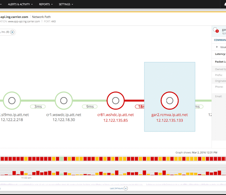Image resolution: width=226 pixels, height=195 pixels.
Task: Click the Graph shows Mar 2, 2016 timestamp
Action: pyautogui.click(x=196, y=152)
